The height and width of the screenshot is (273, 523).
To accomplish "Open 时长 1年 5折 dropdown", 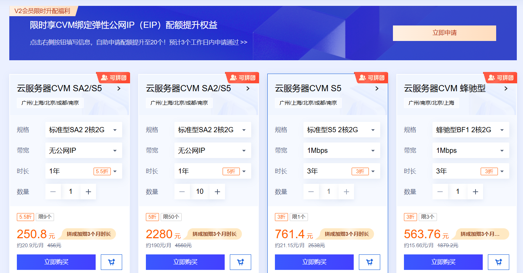I will pyautogui.click(x=213, y=171).
